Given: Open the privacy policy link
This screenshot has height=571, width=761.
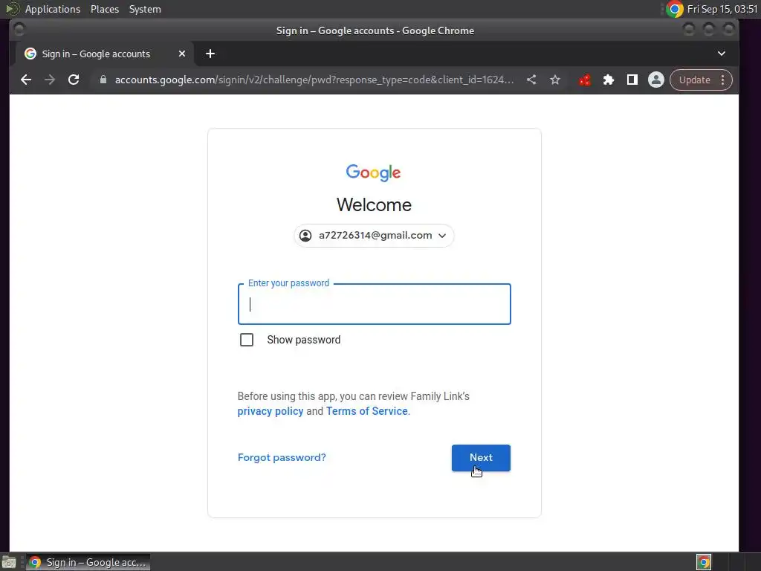Looking at the screenshot, I should tap(271, 411).
